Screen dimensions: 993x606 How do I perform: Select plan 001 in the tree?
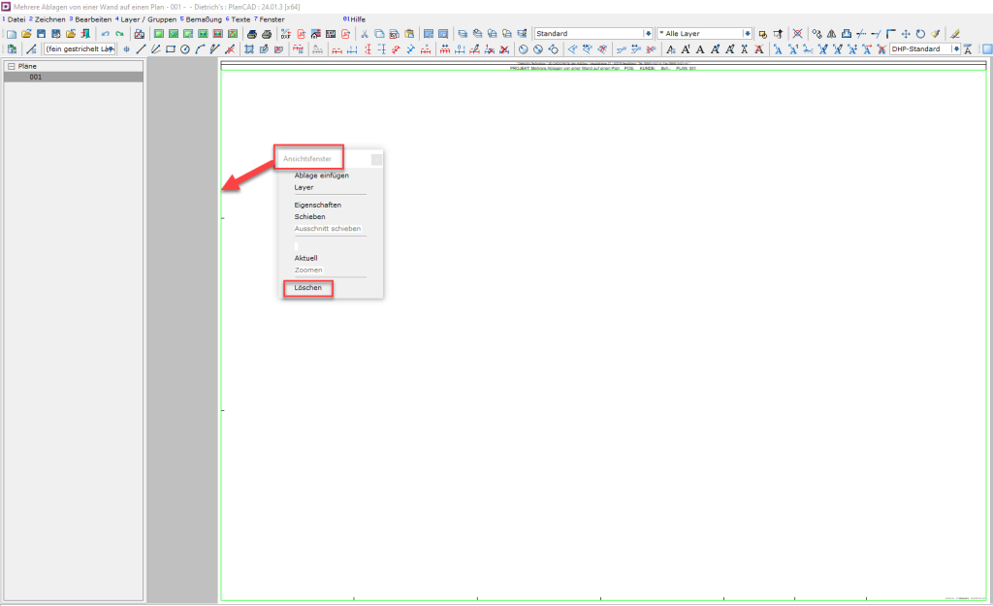[35, 77]
